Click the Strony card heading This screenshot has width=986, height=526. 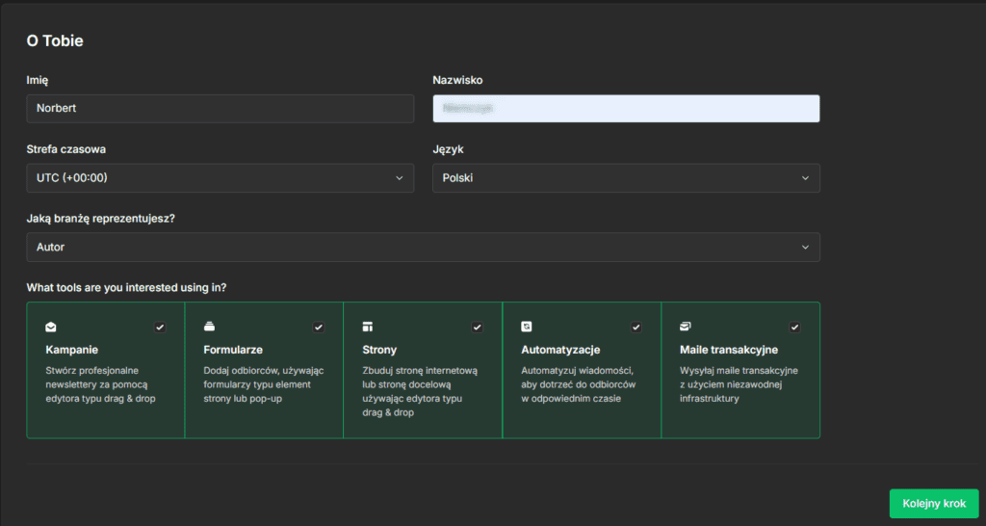(379, 350)
